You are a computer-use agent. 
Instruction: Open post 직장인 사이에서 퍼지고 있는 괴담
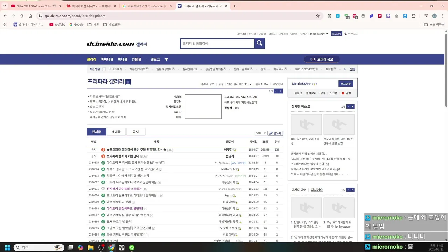click(x=128, y=176)
